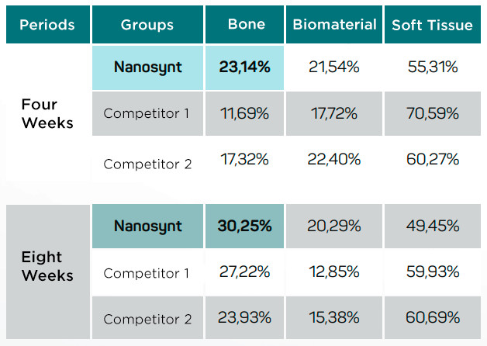This screenshot has width=487, height=346.
Task: Click the highlighted 23,14% bone value
Action: tap(244, 67)
